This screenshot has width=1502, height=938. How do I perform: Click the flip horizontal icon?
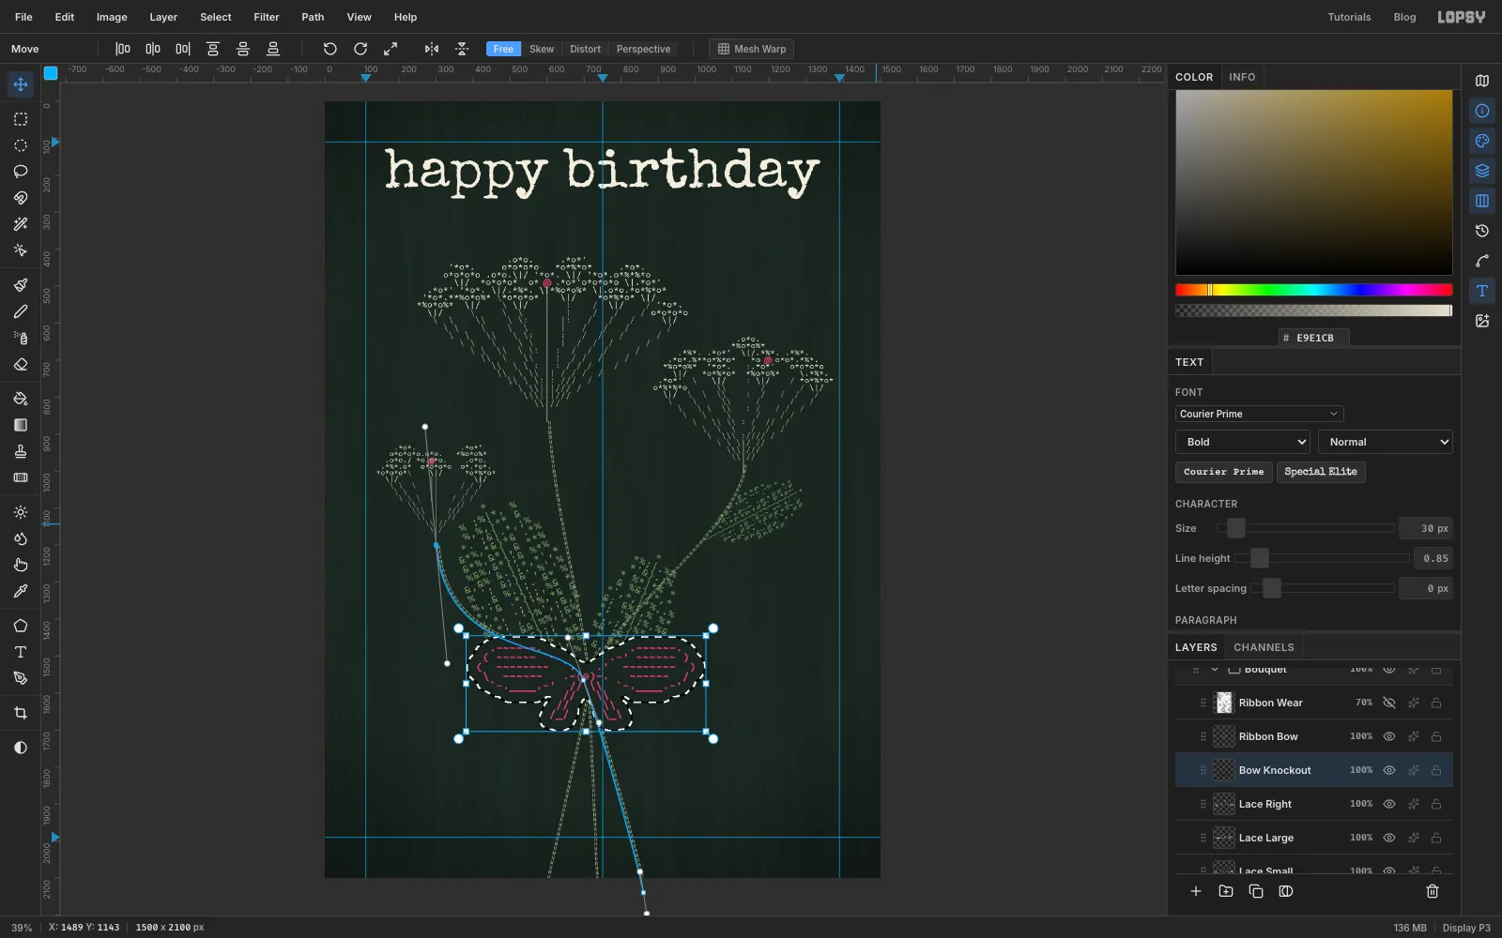click(431, 49)
